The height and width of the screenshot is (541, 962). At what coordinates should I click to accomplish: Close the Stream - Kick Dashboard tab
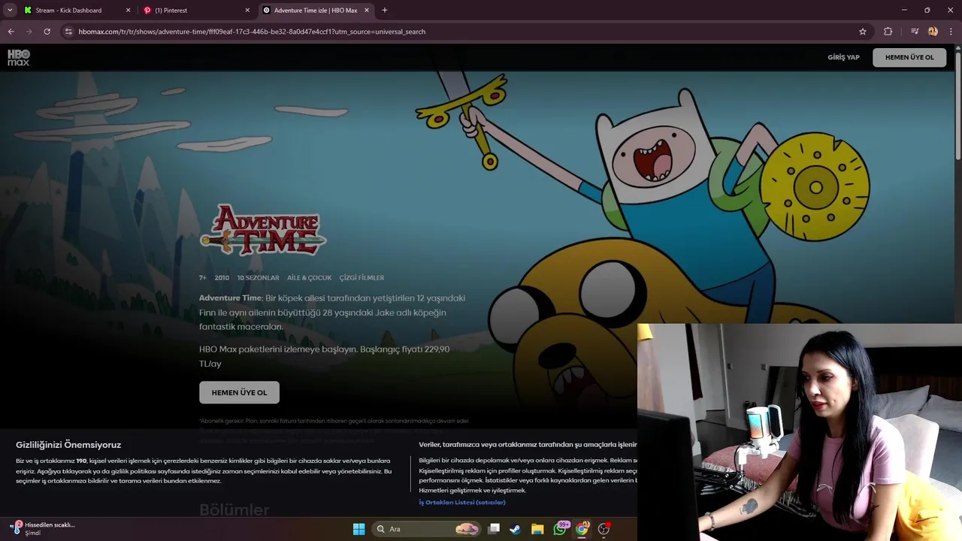click(128, 11)
